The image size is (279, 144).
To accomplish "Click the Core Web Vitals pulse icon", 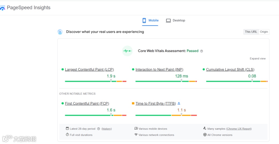I will [127, 51].
